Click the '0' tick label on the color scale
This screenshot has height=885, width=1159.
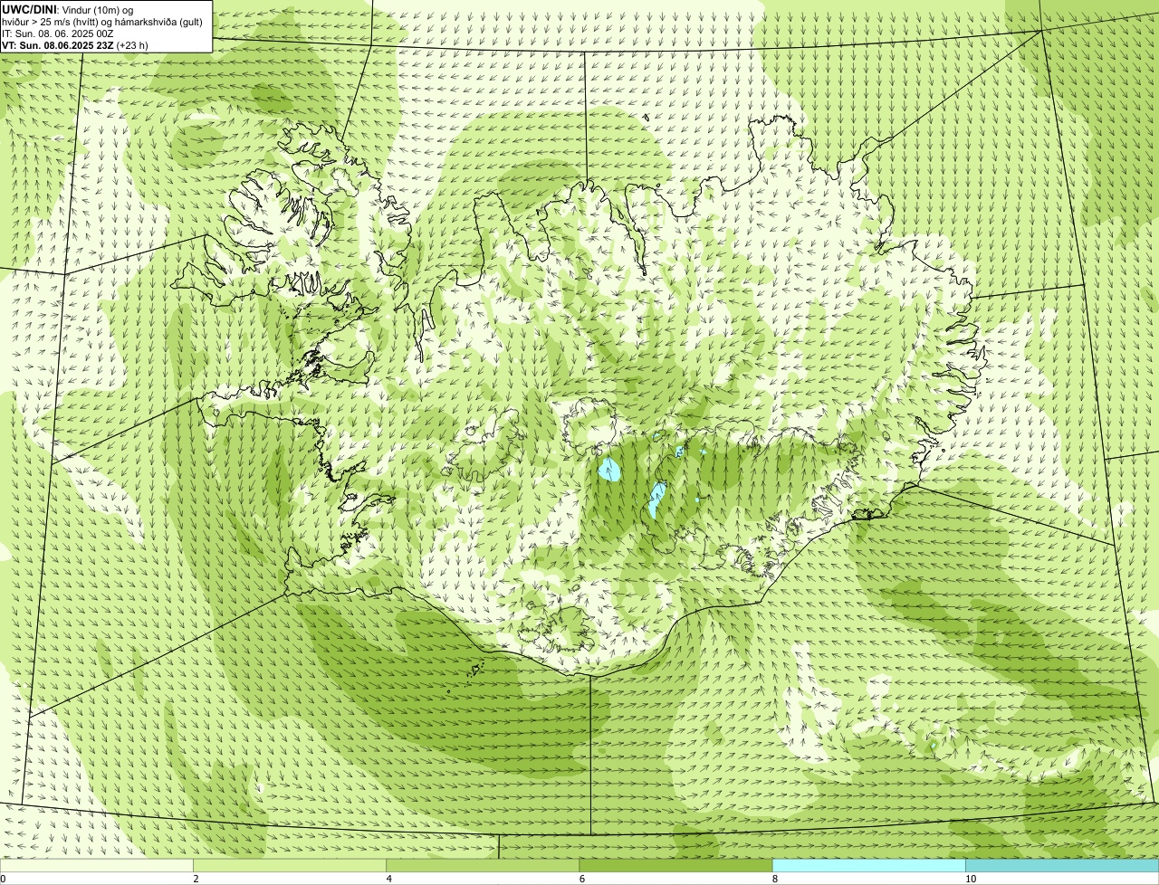coord(3,879)
